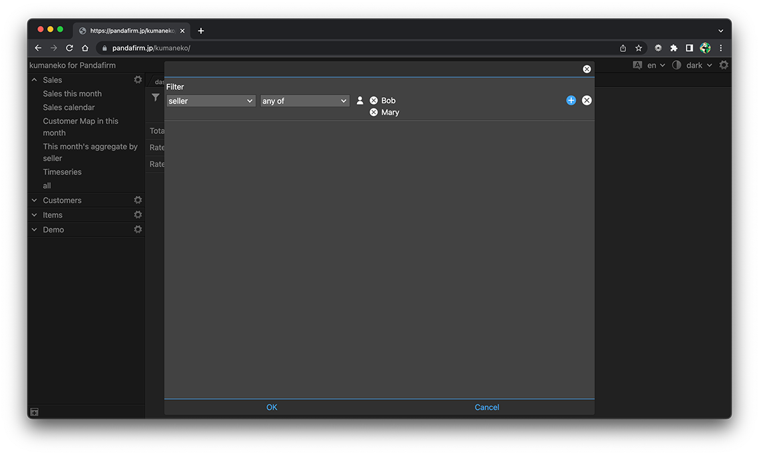This screenshot has width=759, height=455.
Task: Click the user picker person icon
Action: 360,101
